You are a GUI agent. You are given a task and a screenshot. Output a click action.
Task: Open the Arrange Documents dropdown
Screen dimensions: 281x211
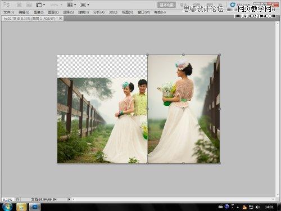click(x=71, y=5)
